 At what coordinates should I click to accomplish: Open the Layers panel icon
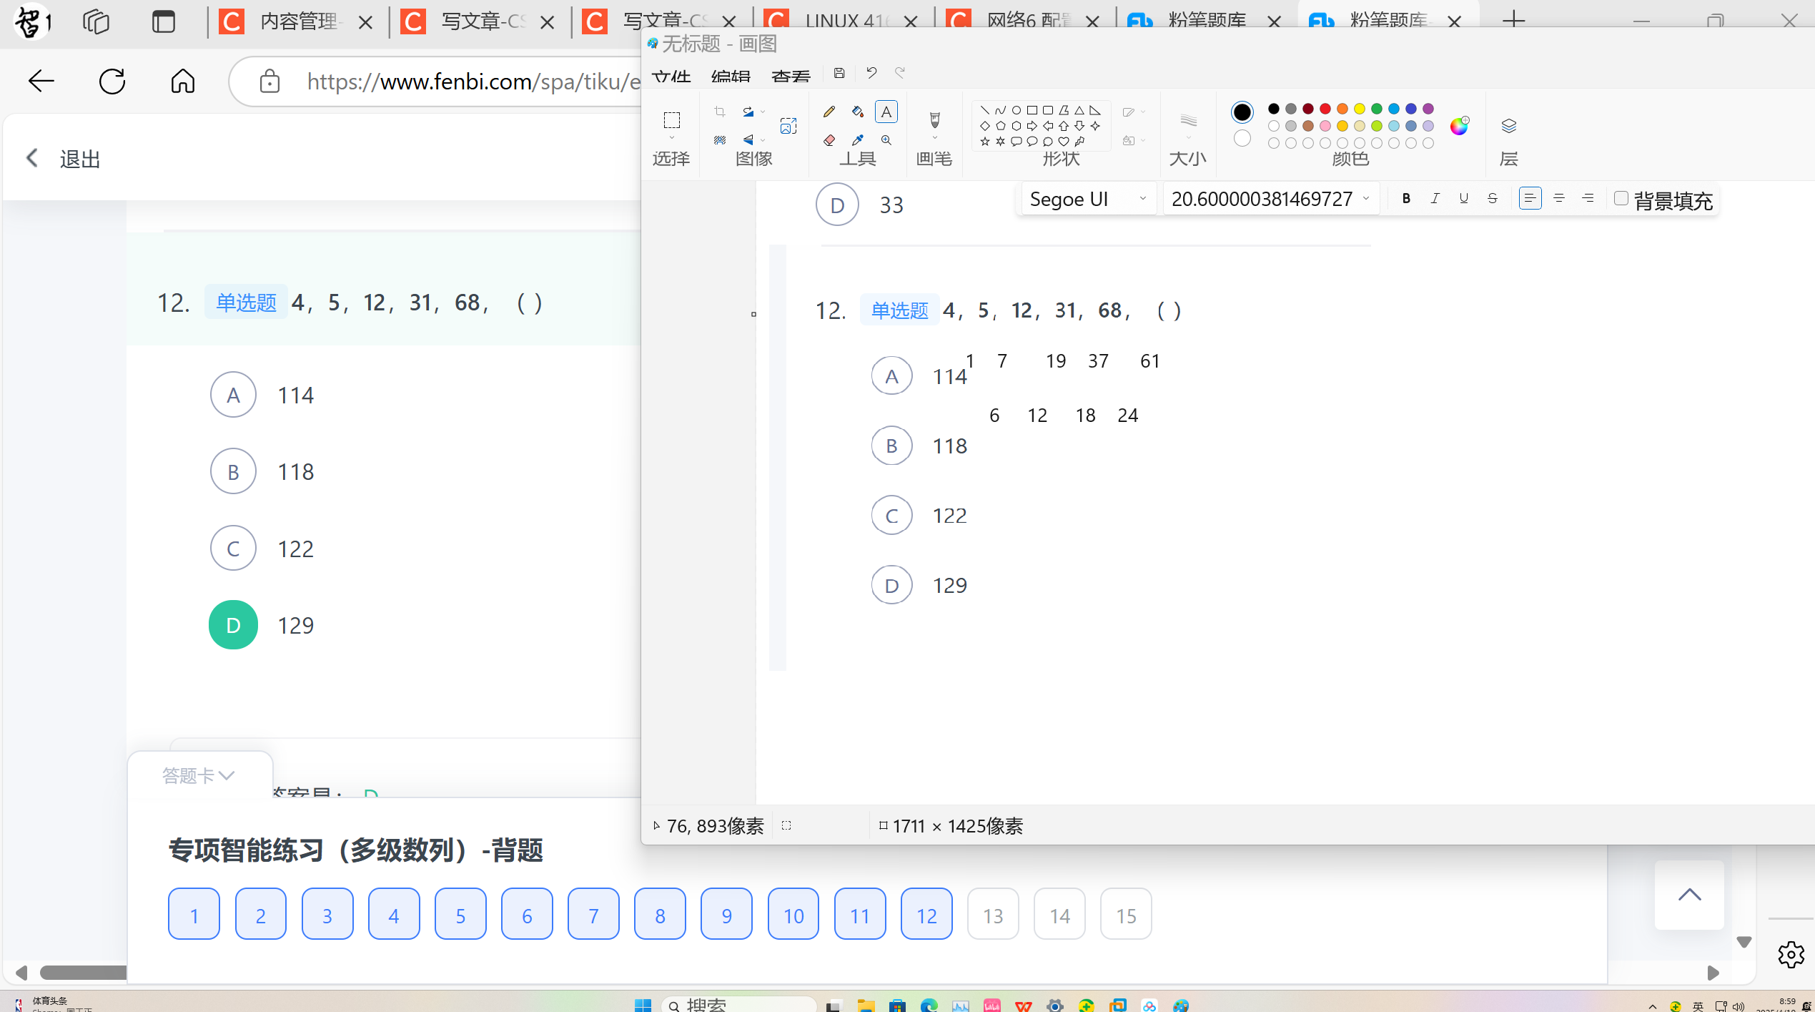[x=1508, y=127]
